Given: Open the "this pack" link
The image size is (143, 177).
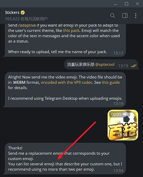Looking at the screenshot, I should 71,31.
